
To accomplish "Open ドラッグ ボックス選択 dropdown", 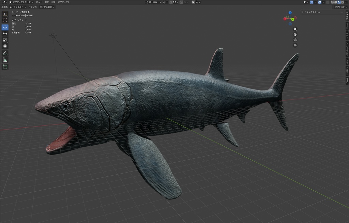I will click(x=47, y=7).
